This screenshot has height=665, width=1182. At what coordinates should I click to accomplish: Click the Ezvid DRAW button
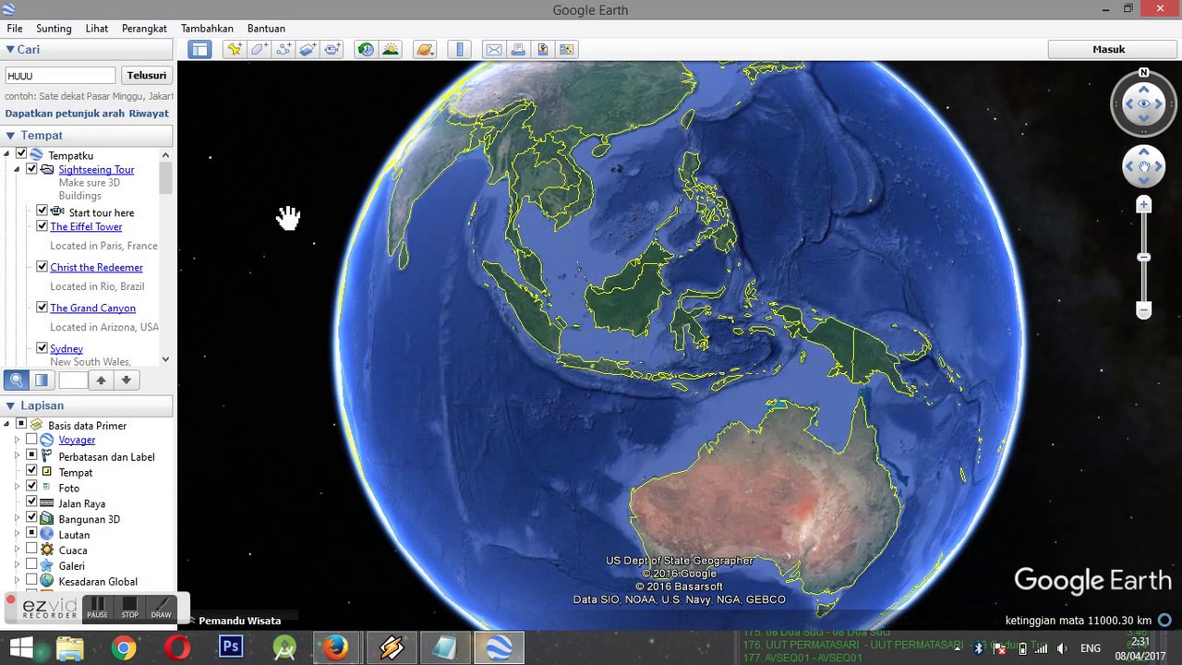click(162, 609)
